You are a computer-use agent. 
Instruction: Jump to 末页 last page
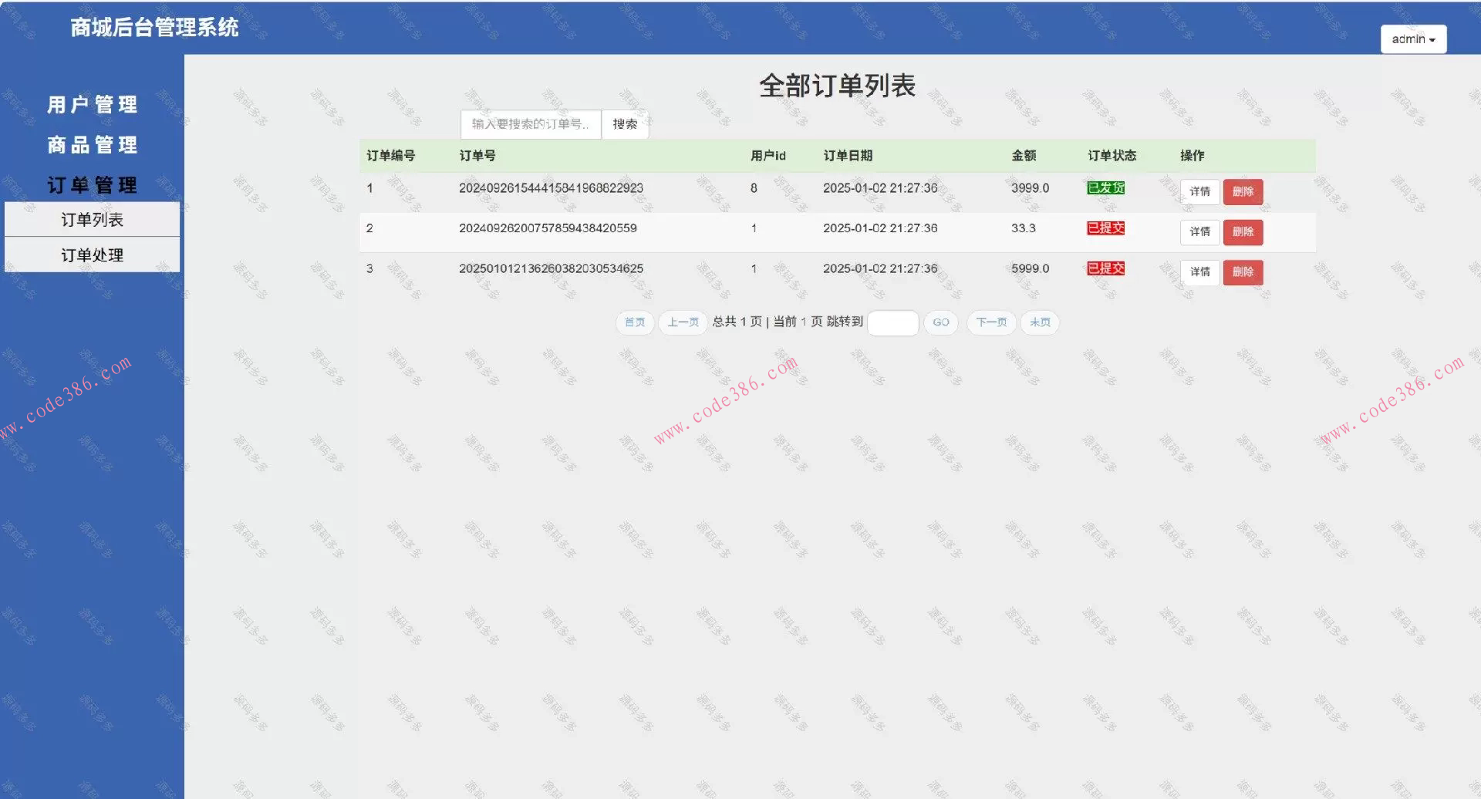[x=1039, y=322]
